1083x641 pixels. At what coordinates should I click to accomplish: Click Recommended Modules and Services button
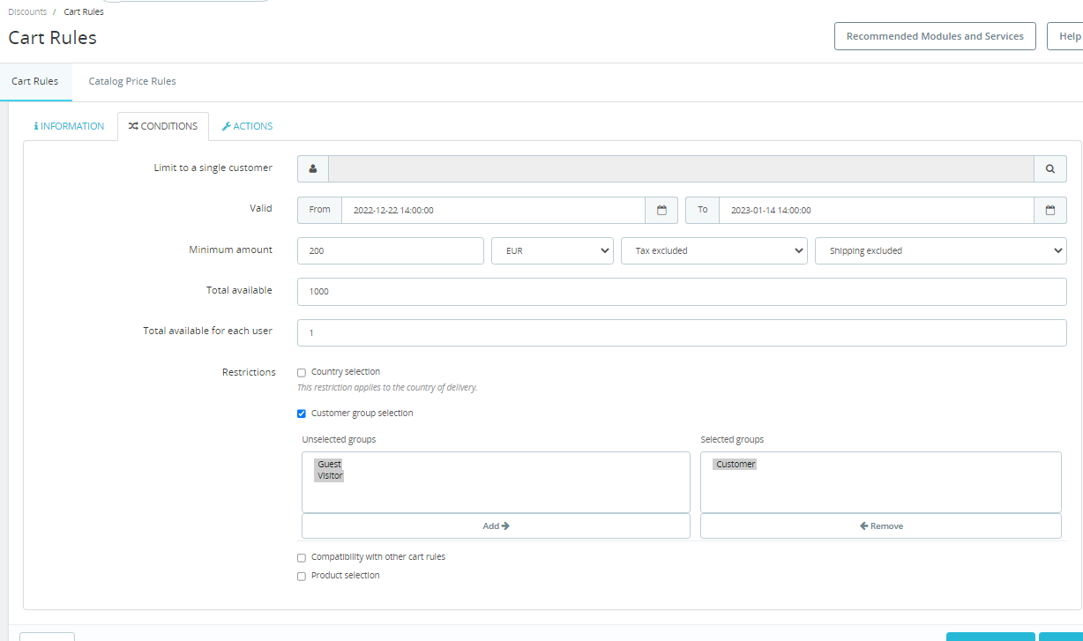(935, 36)
